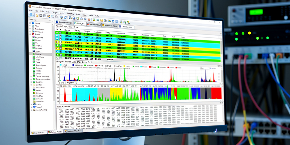The width and height of the screenshot is (290, 145).
Task: Click the highlighted item in the sidebar list
Action: tap(38, 54)
